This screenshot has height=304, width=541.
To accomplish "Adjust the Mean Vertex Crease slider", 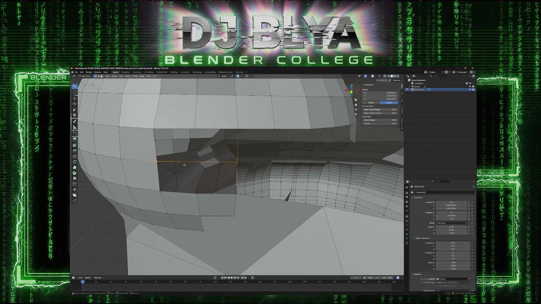I will [380, 113].
